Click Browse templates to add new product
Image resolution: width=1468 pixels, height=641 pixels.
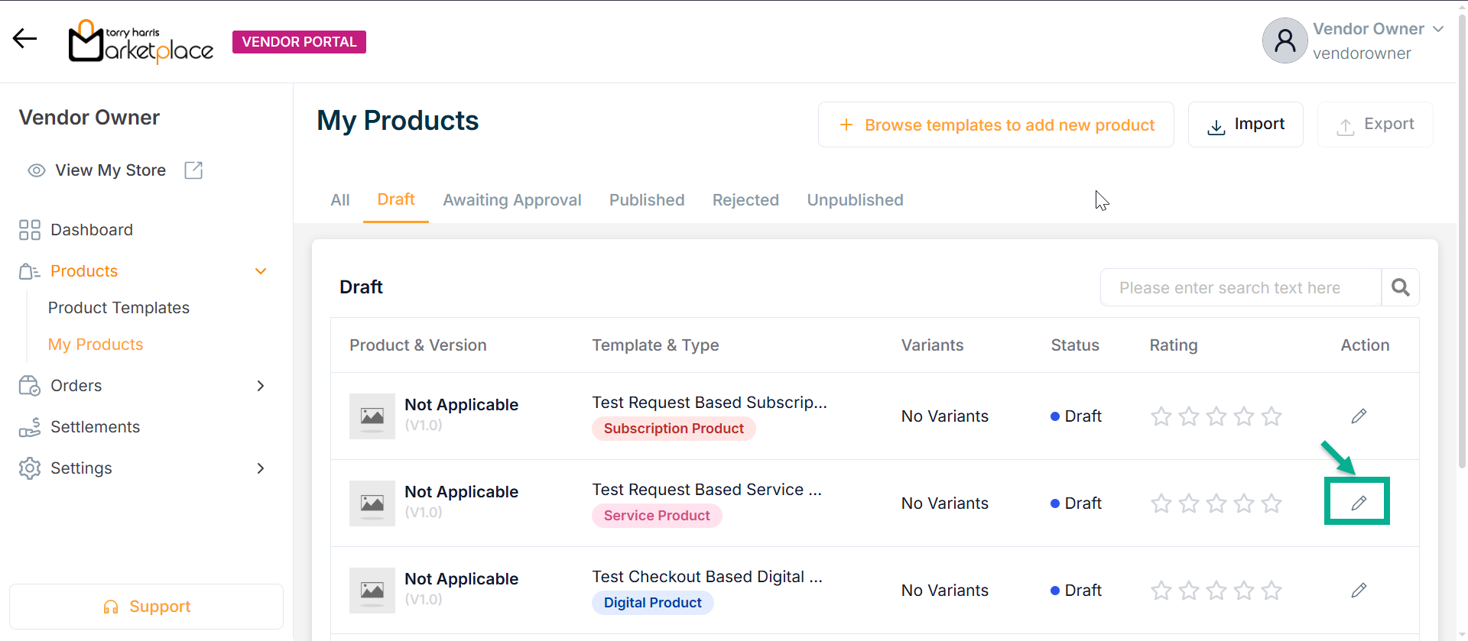(x=995, y=125)
